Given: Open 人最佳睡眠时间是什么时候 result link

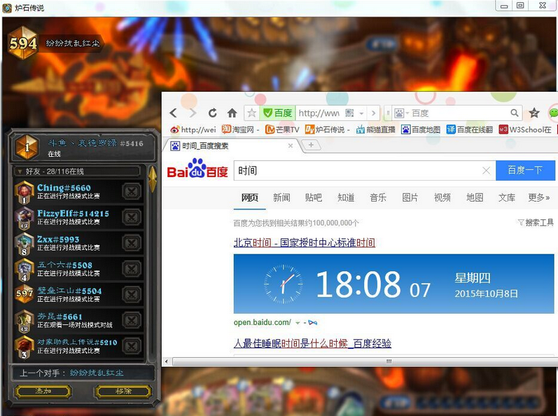Looking at the screenshot, I should coord(312,343).
